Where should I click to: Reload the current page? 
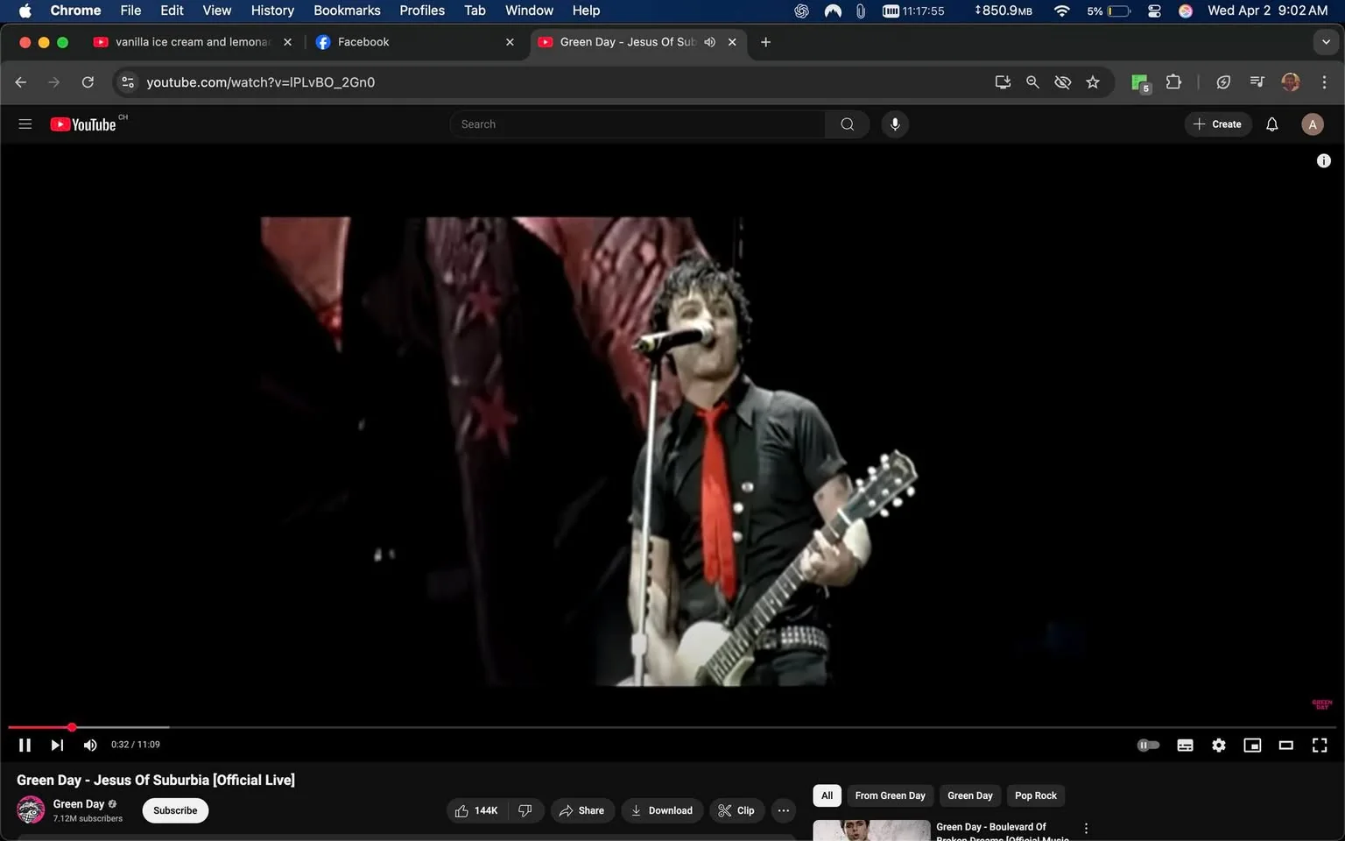(88, 82)
